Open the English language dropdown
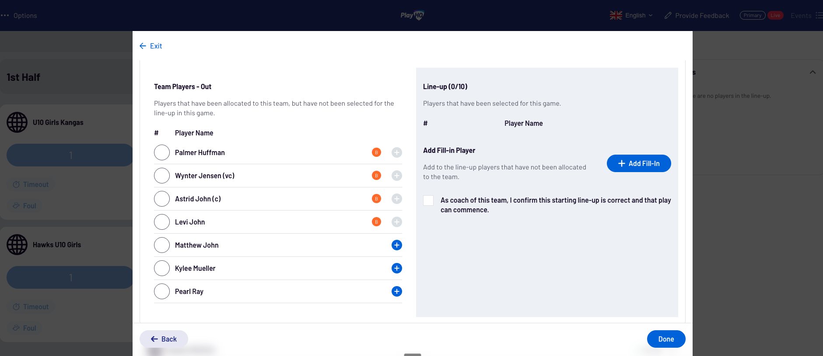The width and height of the screenshot is (823, 356). tap(631, 15)
